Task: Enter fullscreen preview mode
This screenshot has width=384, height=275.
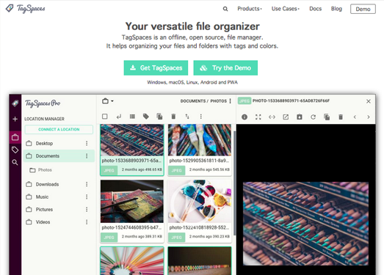Action: click(x=258, y=117)
